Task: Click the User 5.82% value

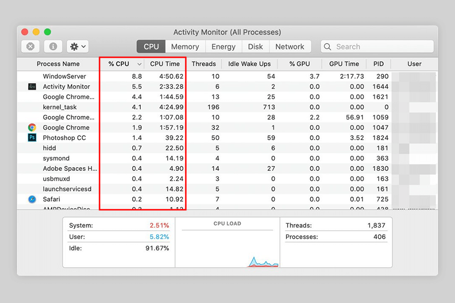Action: point(159,237)
